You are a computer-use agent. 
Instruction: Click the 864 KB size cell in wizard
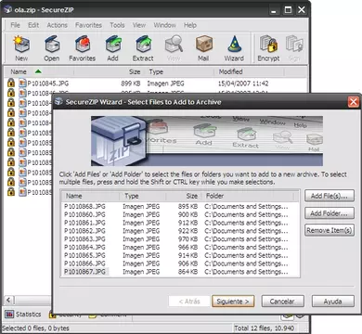(x=187, y=272)
